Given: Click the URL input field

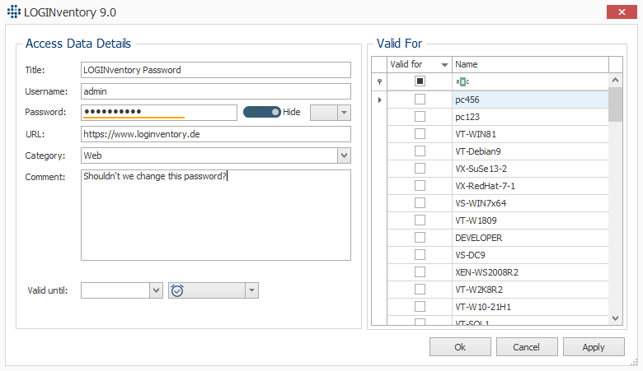Looking at the screenshot, I should (216, 134).
